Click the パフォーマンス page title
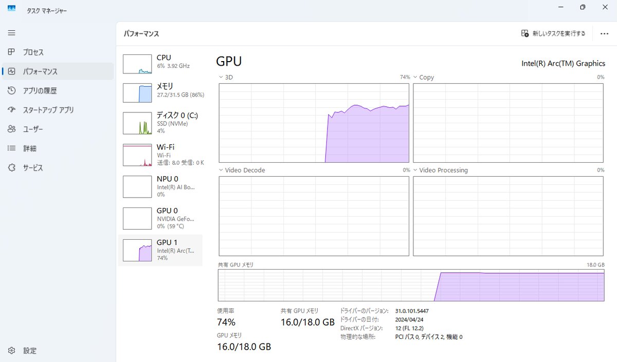This screenshot has width=617, height=362. pyautogui.click(x=141, y=34)
